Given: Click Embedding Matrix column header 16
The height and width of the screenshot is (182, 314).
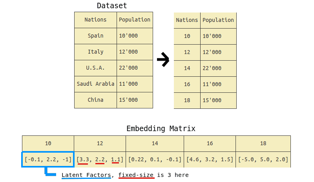Looking at the screenshot, I should coord(210,143).
